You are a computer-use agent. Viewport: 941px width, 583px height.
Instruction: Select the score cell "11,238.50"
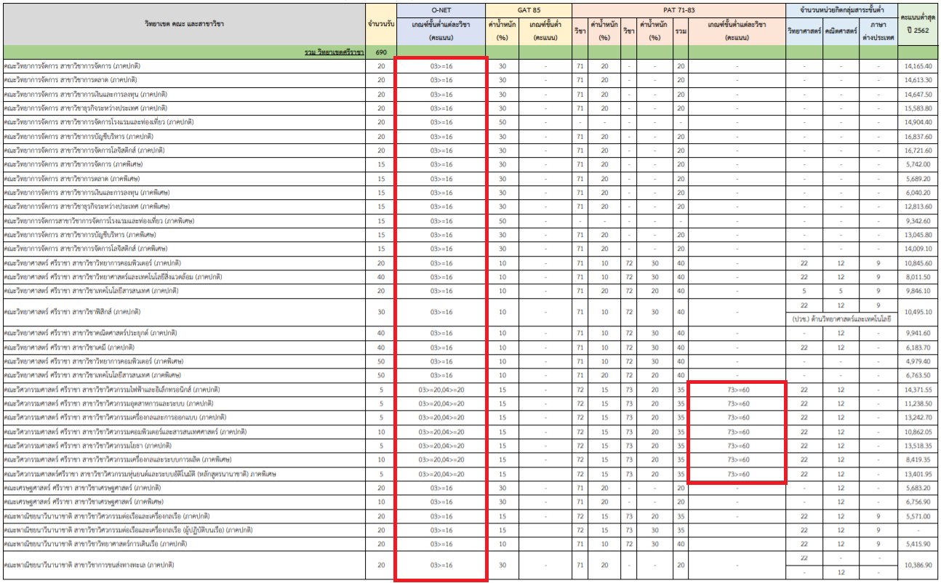[918, 403]
